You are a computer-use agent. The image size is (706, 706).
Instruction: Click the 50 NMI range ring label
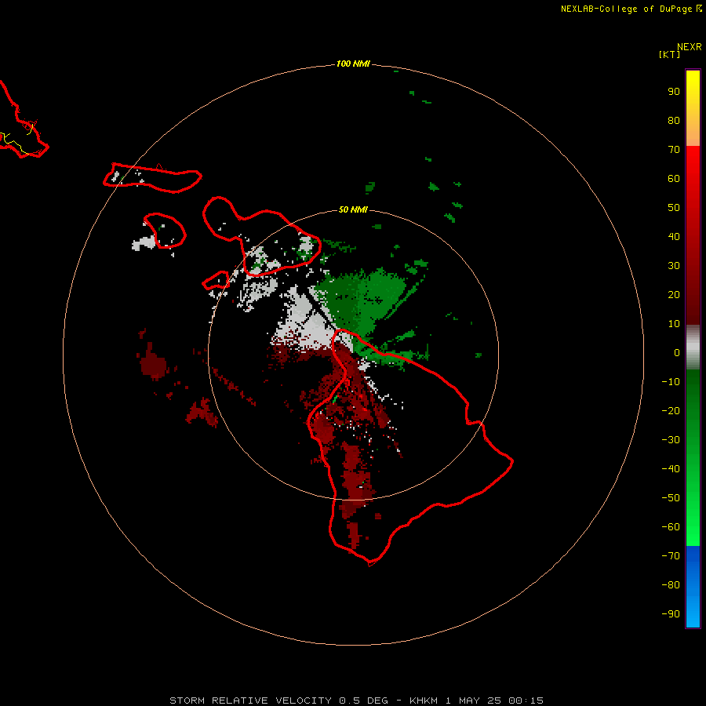point(353,209)
